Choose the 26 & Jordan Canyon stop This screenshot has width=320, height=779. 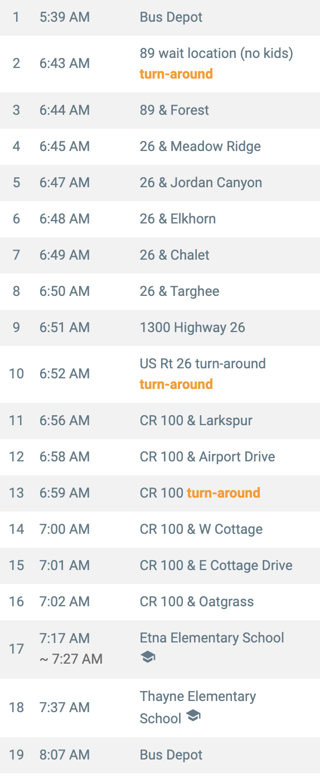(x=201, y=182)
